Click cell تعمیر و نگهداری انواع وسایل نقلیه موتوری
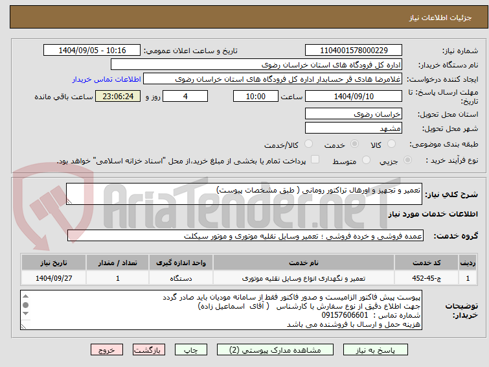 [x=304, y=278]
